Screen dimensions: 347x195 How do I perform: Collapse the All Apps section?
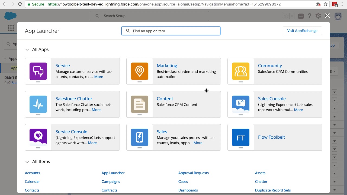(x=27, y=50)
